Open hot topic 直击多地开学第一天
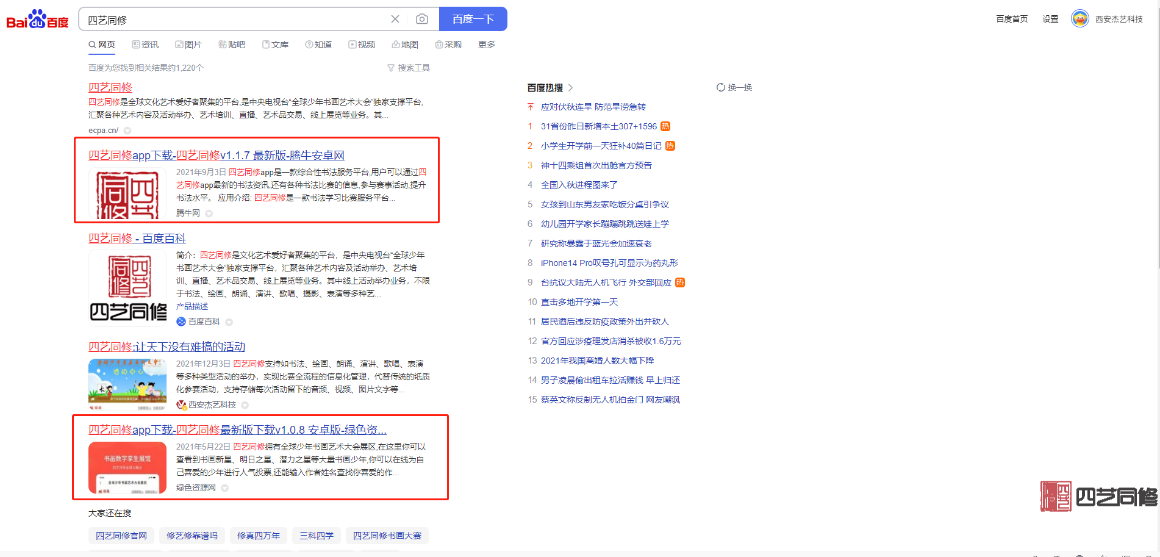This screenshot has height=557, width=1160. click(579, 302)
